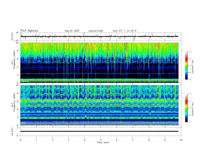
Task: Click the date 'Aug.28, 2025'
Action: click(x=72, y=31)
